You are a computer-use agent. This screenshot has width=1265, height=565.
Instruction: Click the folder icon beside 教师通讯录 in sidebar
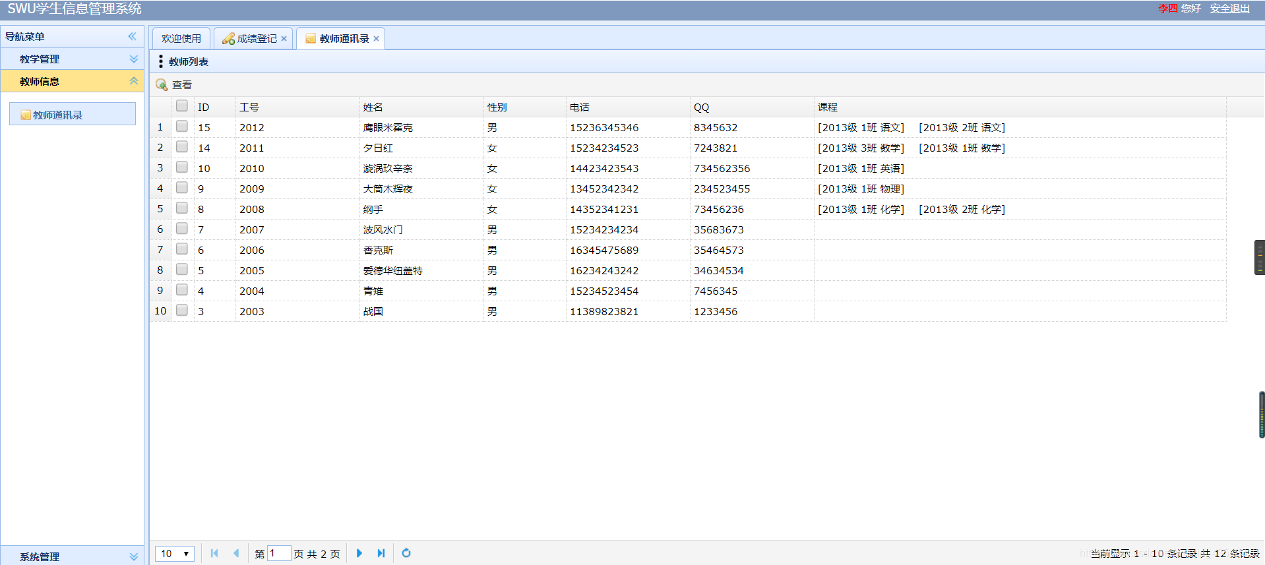coord(26,115)
